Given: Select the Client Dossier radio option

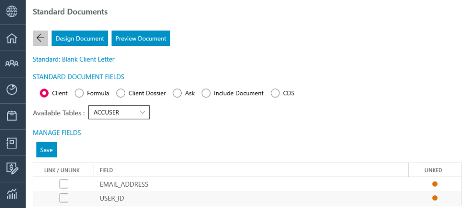Looking at the screenshot, I should [121, 93].
